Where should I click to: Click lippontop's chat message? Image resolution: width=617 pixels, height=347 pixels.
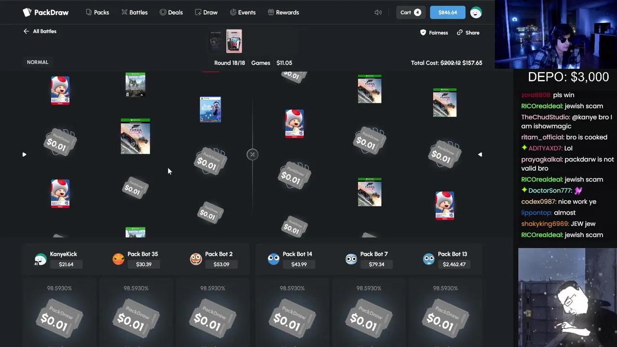(x=548, y=213)
